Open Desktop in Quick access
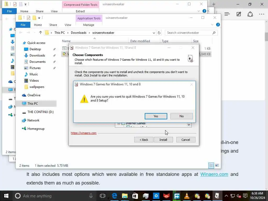Screen dimensions: 268x201 tap(35, 49)
